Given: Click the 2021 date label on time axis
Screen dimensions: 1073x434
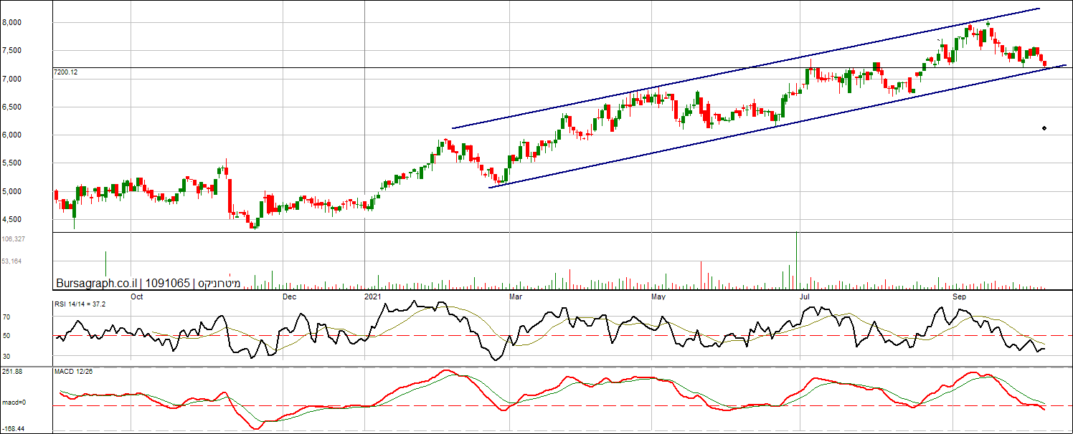Looking at the screenshot, I should click(373, 296).
